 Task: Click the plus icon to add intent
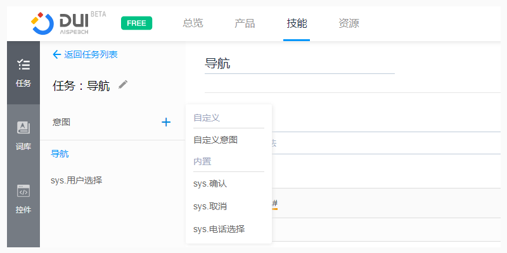166,122
